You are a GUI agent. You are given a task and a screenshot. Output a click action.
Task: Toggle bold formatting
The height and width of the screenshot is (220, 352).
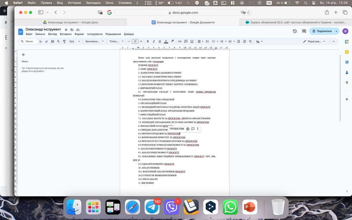(x=148, y=42)
